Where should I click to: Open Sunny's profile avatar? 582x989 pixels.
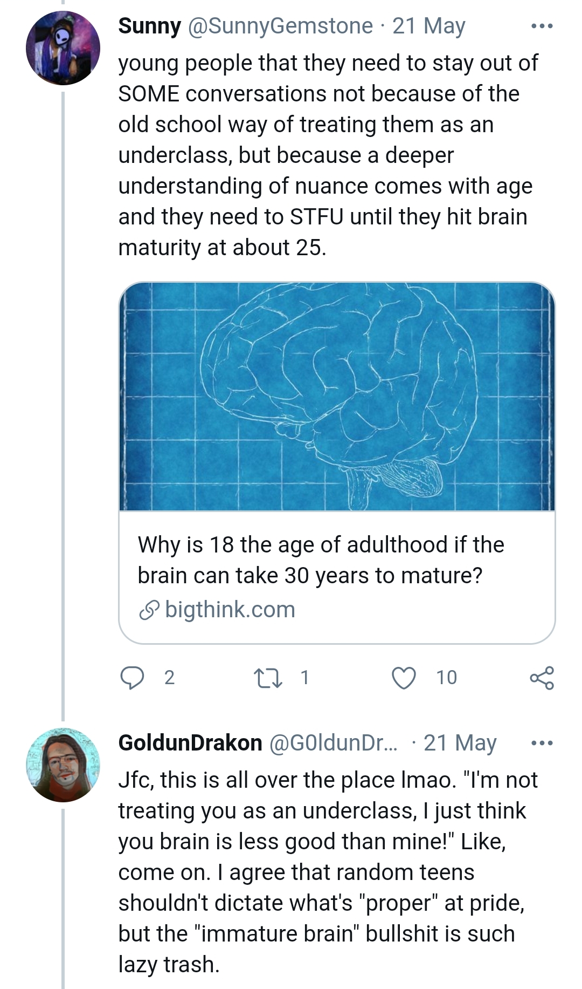pos(63,48)
